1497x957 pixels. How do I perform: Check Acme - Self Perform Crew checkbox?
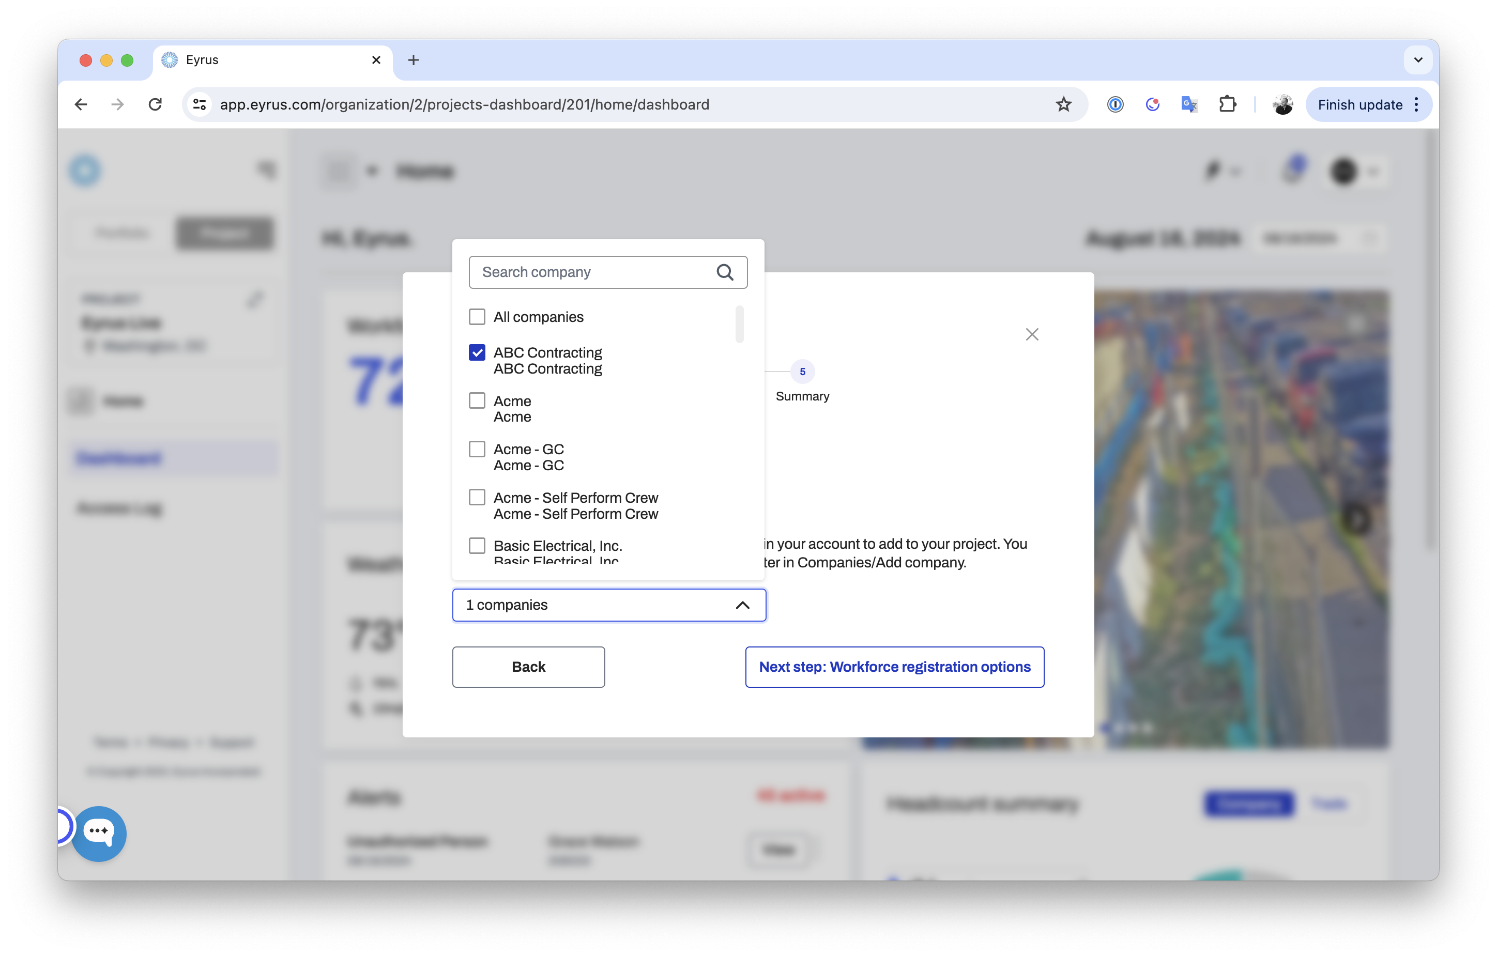point(477,497)
